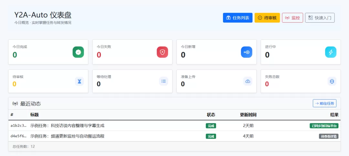Open the 待审核 pending review button
This screenshot has height=156, width=349.
[x=267, y=18]
